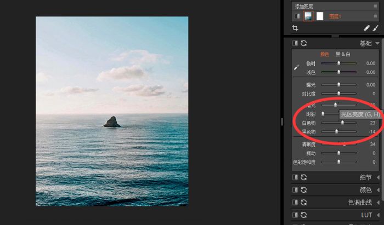Toggle the 细节 panel on/off switch

[296, 177]
